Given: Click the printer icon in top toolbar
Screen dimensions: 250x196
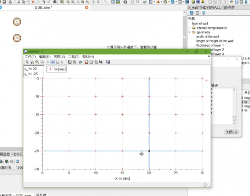Looking at the screenshot, I should (x=10, y=2).
